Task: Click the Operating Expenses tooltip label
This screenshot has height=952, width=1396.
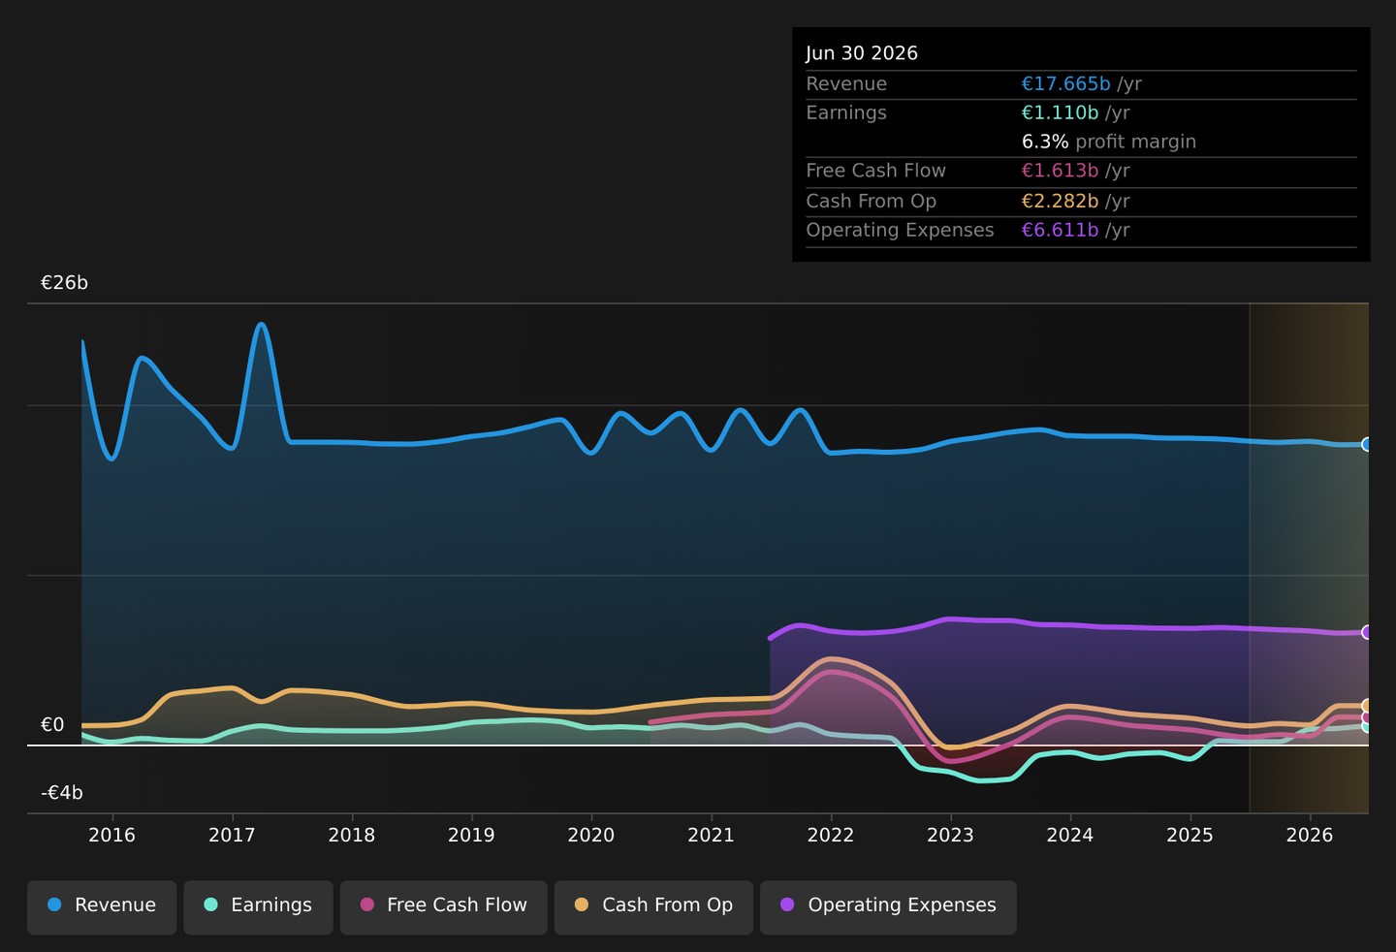Action: [x=900, y=230]
